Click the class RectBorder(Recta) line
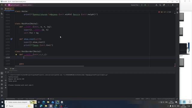 click(28, 51)
